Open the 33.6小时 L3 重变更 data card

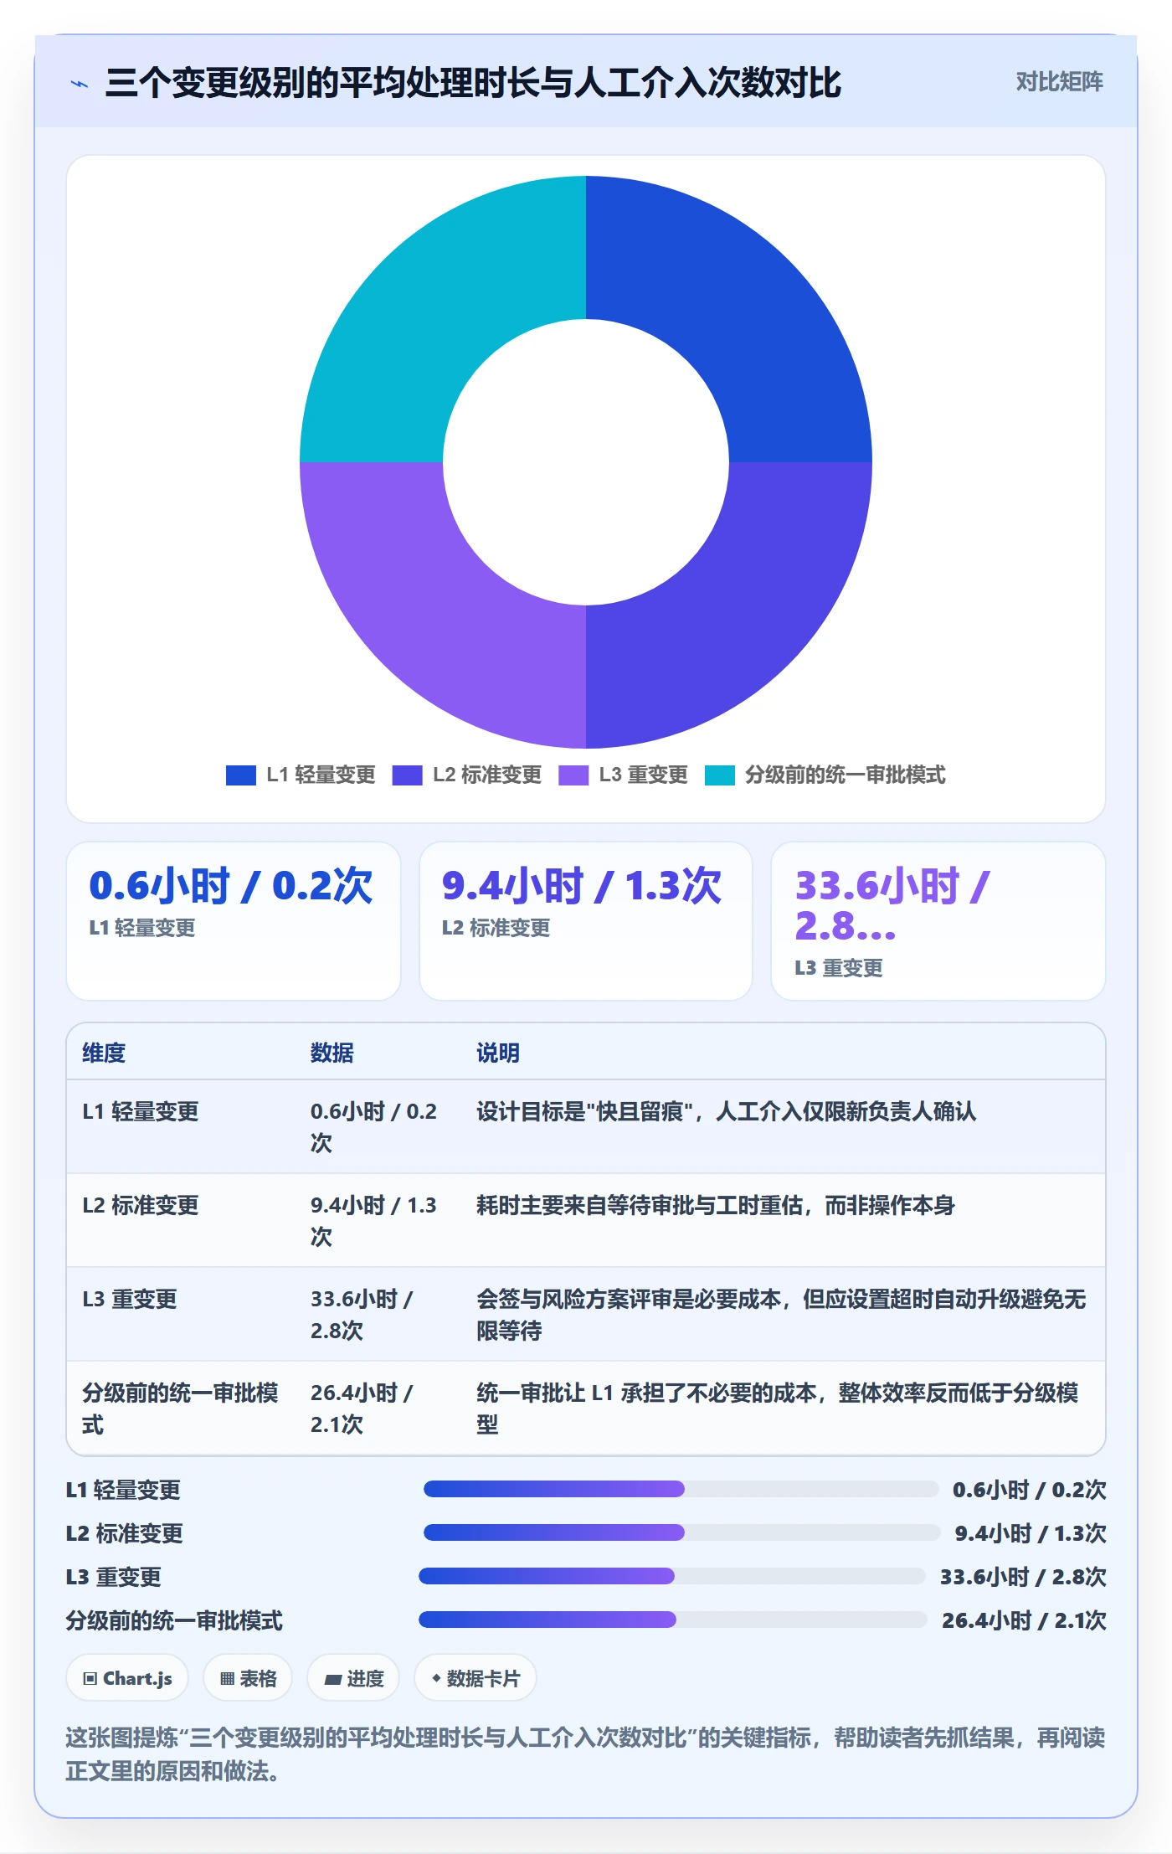938,921
